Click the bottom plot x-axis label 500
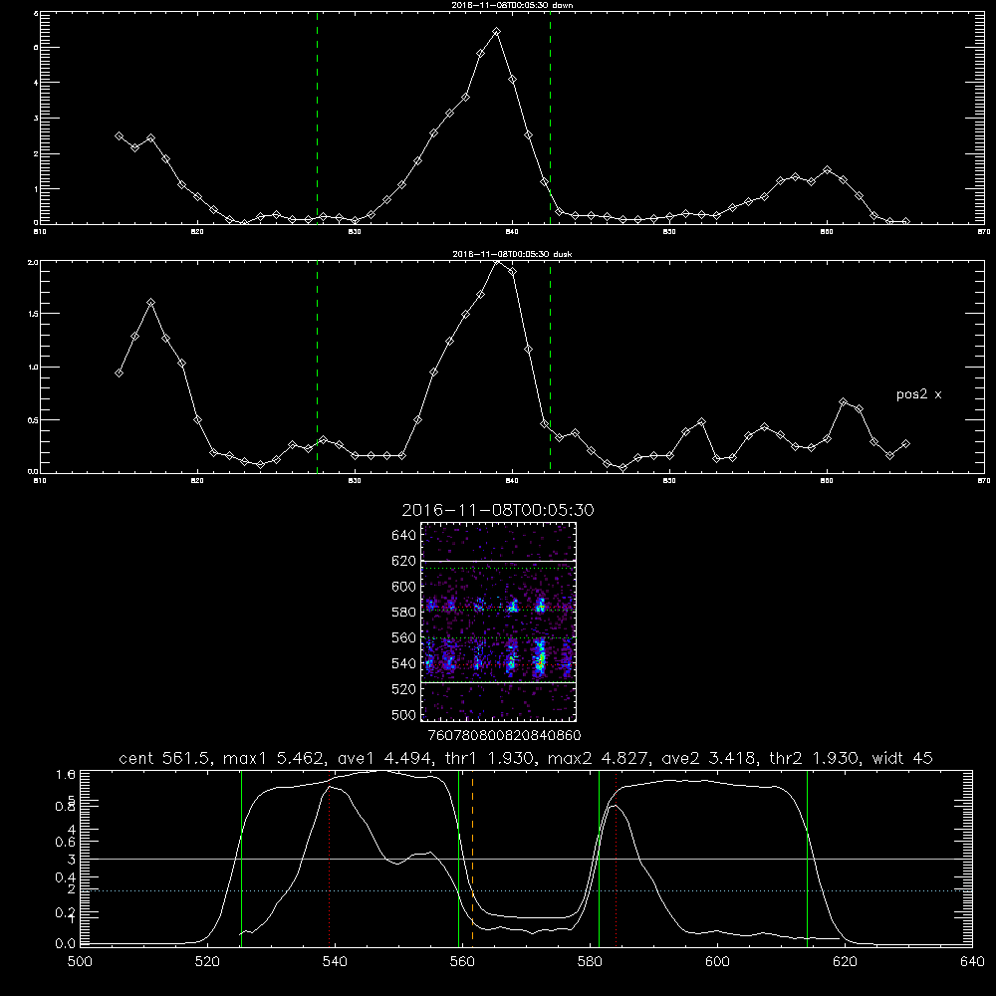This screenshot has width=996, height=996. coord(80,962)
